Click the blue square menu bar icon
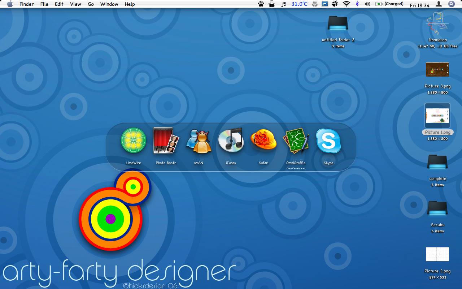The height and width of the screenshot is (289, 462). [x=325, y=4]
